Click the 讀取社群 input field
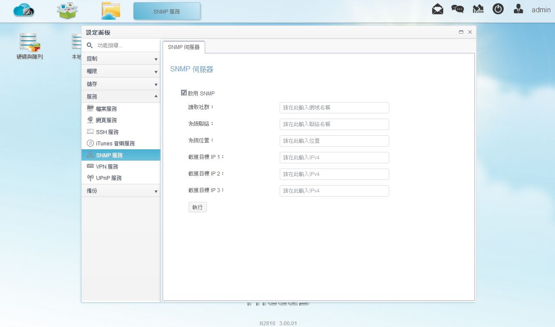Screen dimensions: 555x327 pyautogui.click(x=334, y=108)
